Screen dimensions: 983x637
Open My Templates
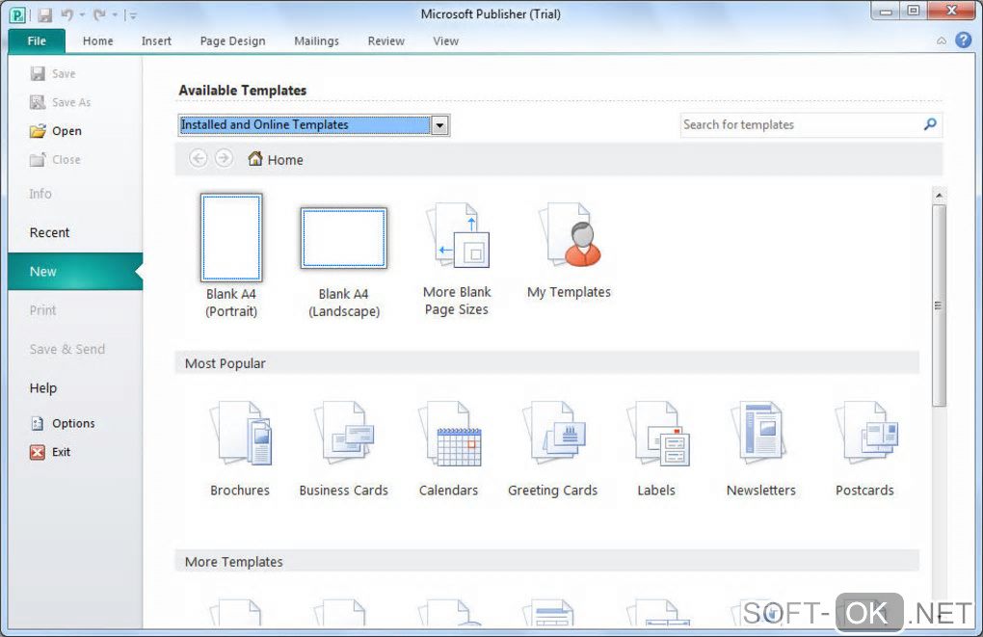coord(570,251)
